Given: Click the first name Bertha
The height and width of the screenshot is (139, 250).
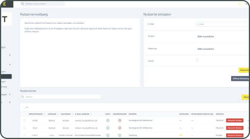Looking at the screenshot, I should point(52,121).
